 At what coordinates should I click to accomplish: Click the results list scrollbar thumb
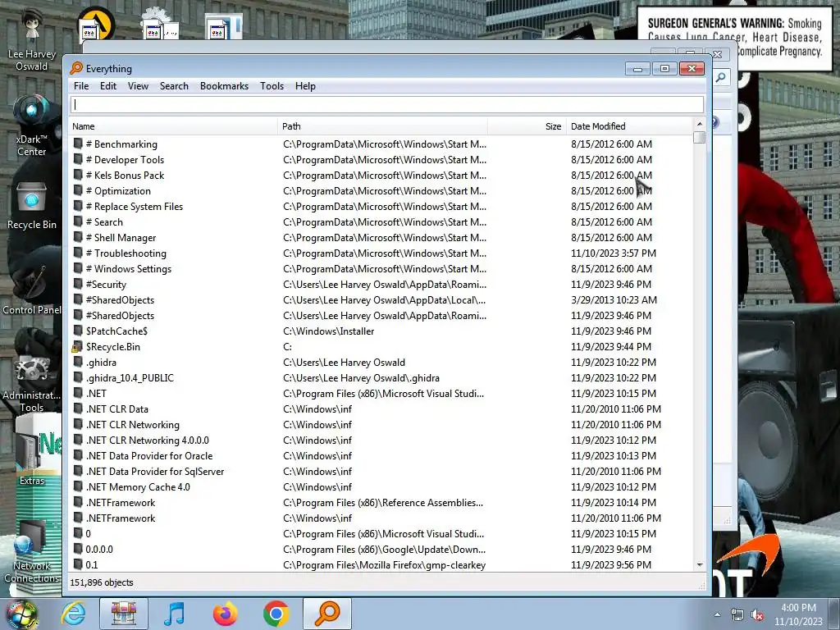click(x=699, y=137)
